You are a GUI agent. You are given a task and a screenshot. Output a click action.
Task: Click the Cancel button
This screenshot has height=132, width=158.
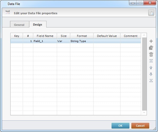(140, 126)
